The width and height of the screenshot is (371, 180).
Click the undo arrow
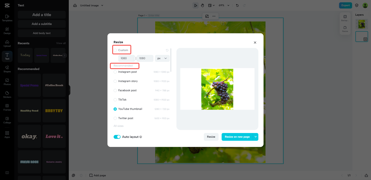click(x=237, y=5)
